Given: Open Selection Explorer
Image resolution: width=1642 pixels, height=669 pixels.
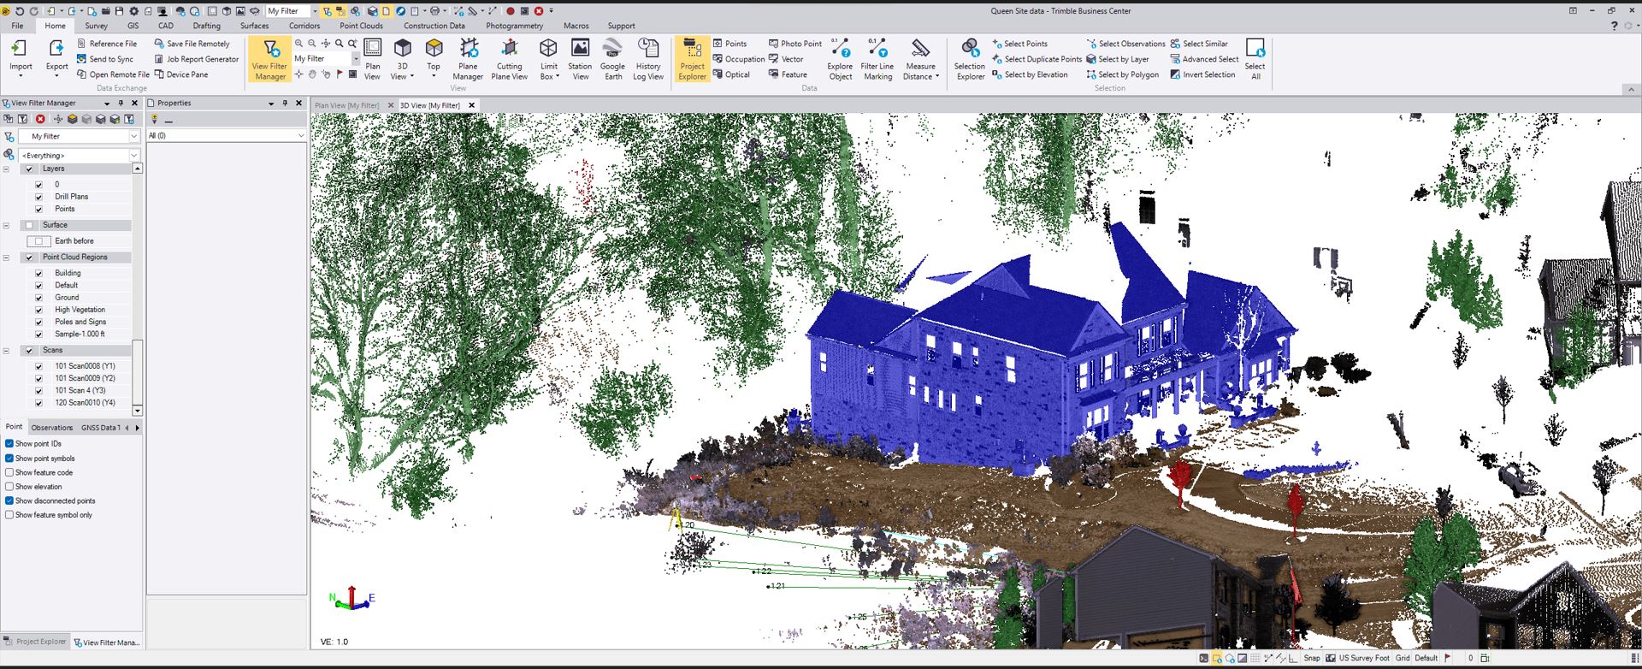Looking at the screenshot, I should pyautogui.click(x=970, y=59).
